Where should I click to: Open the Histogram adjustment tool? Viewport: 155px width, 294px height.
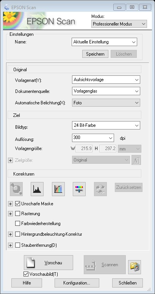(x=37, y=189)
